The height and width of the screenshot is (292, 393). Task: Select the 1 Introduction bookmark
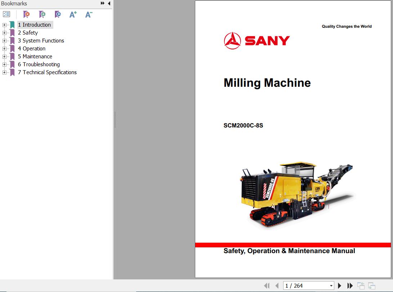click(x=34, y=25)
